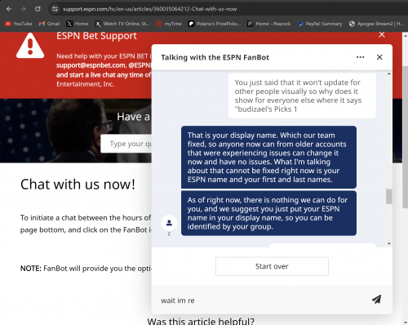The width and height of the screenshot is (408, 325).
Task: Click the browser forward arrow
Action: pos(23,9)
